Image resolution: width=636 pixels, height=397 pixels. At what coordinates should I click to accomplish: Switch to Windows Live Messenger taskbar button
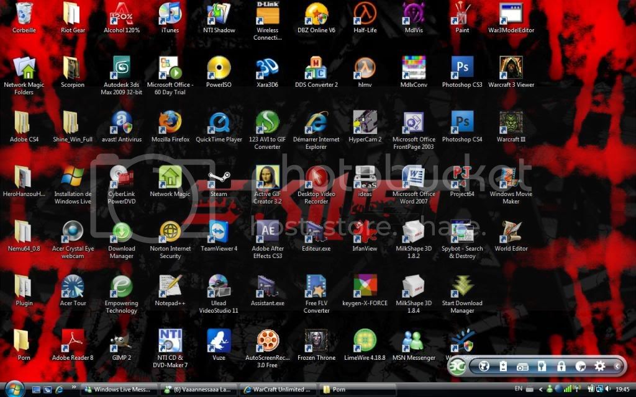[119, 390]
